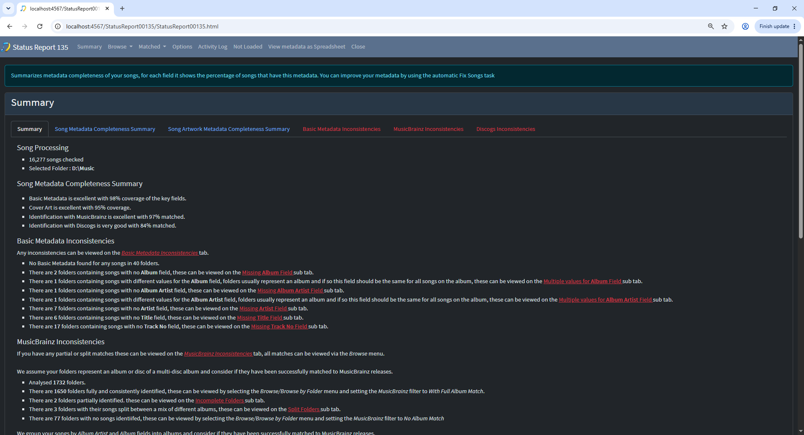Image resolution: width=804 pixels, height=435 pixels.
Task: Open the Missing Album Field link
Action: pyautogui.click(x=267, y=273)
